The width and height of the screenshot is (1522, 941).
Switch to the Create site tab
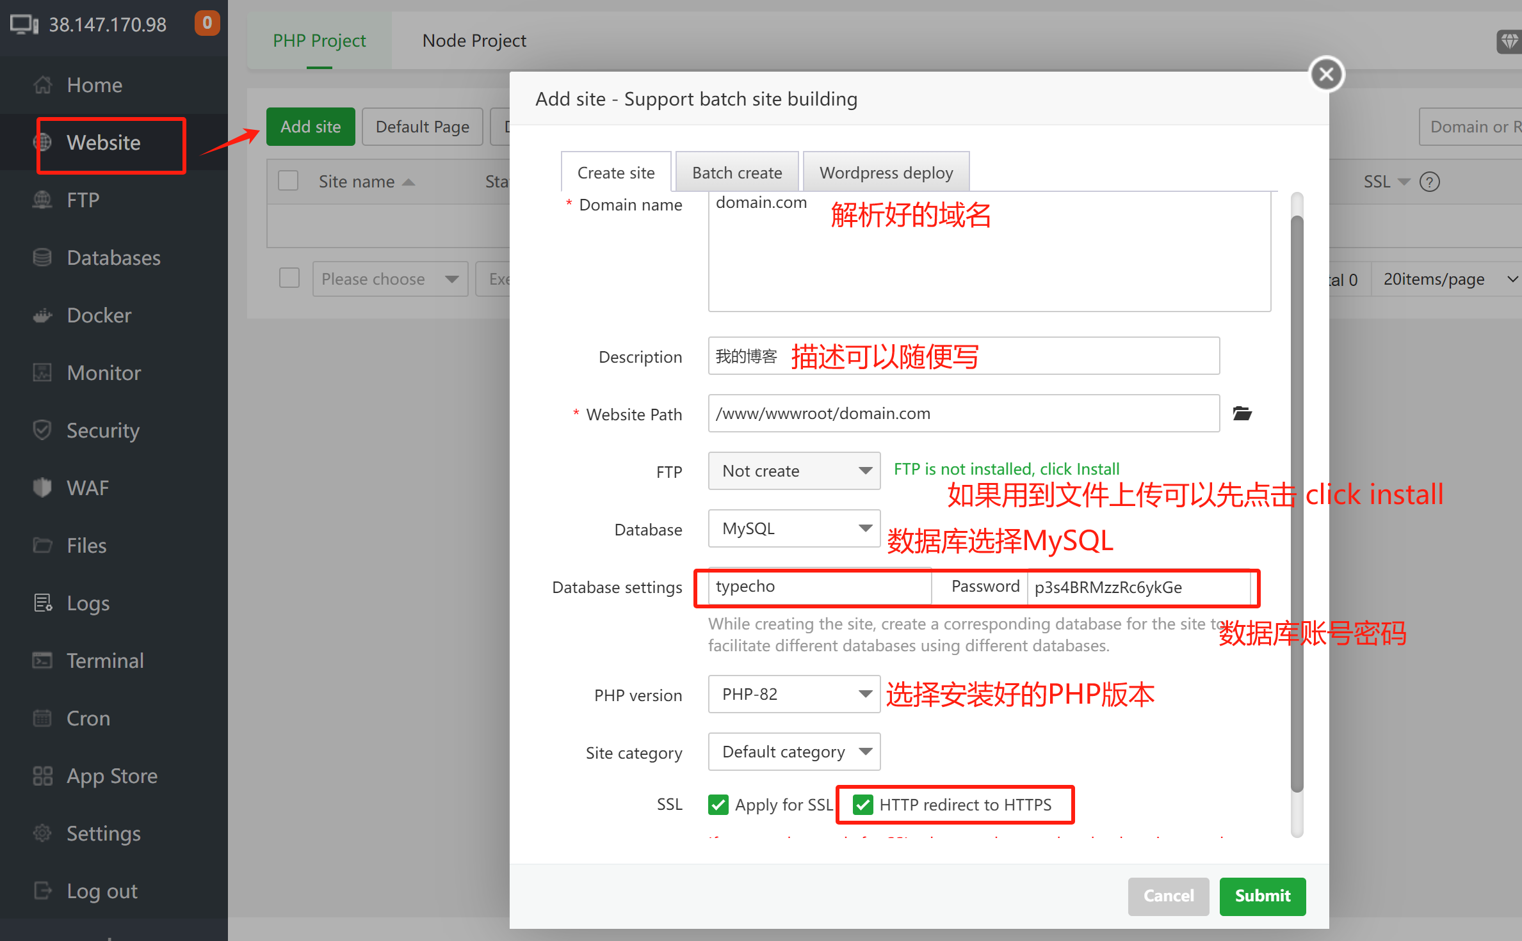coord(616,173)
